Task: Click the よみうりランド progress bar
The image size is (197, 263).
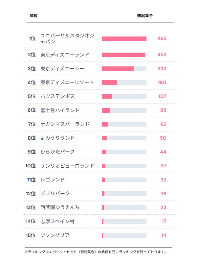Action: (124, 138)
